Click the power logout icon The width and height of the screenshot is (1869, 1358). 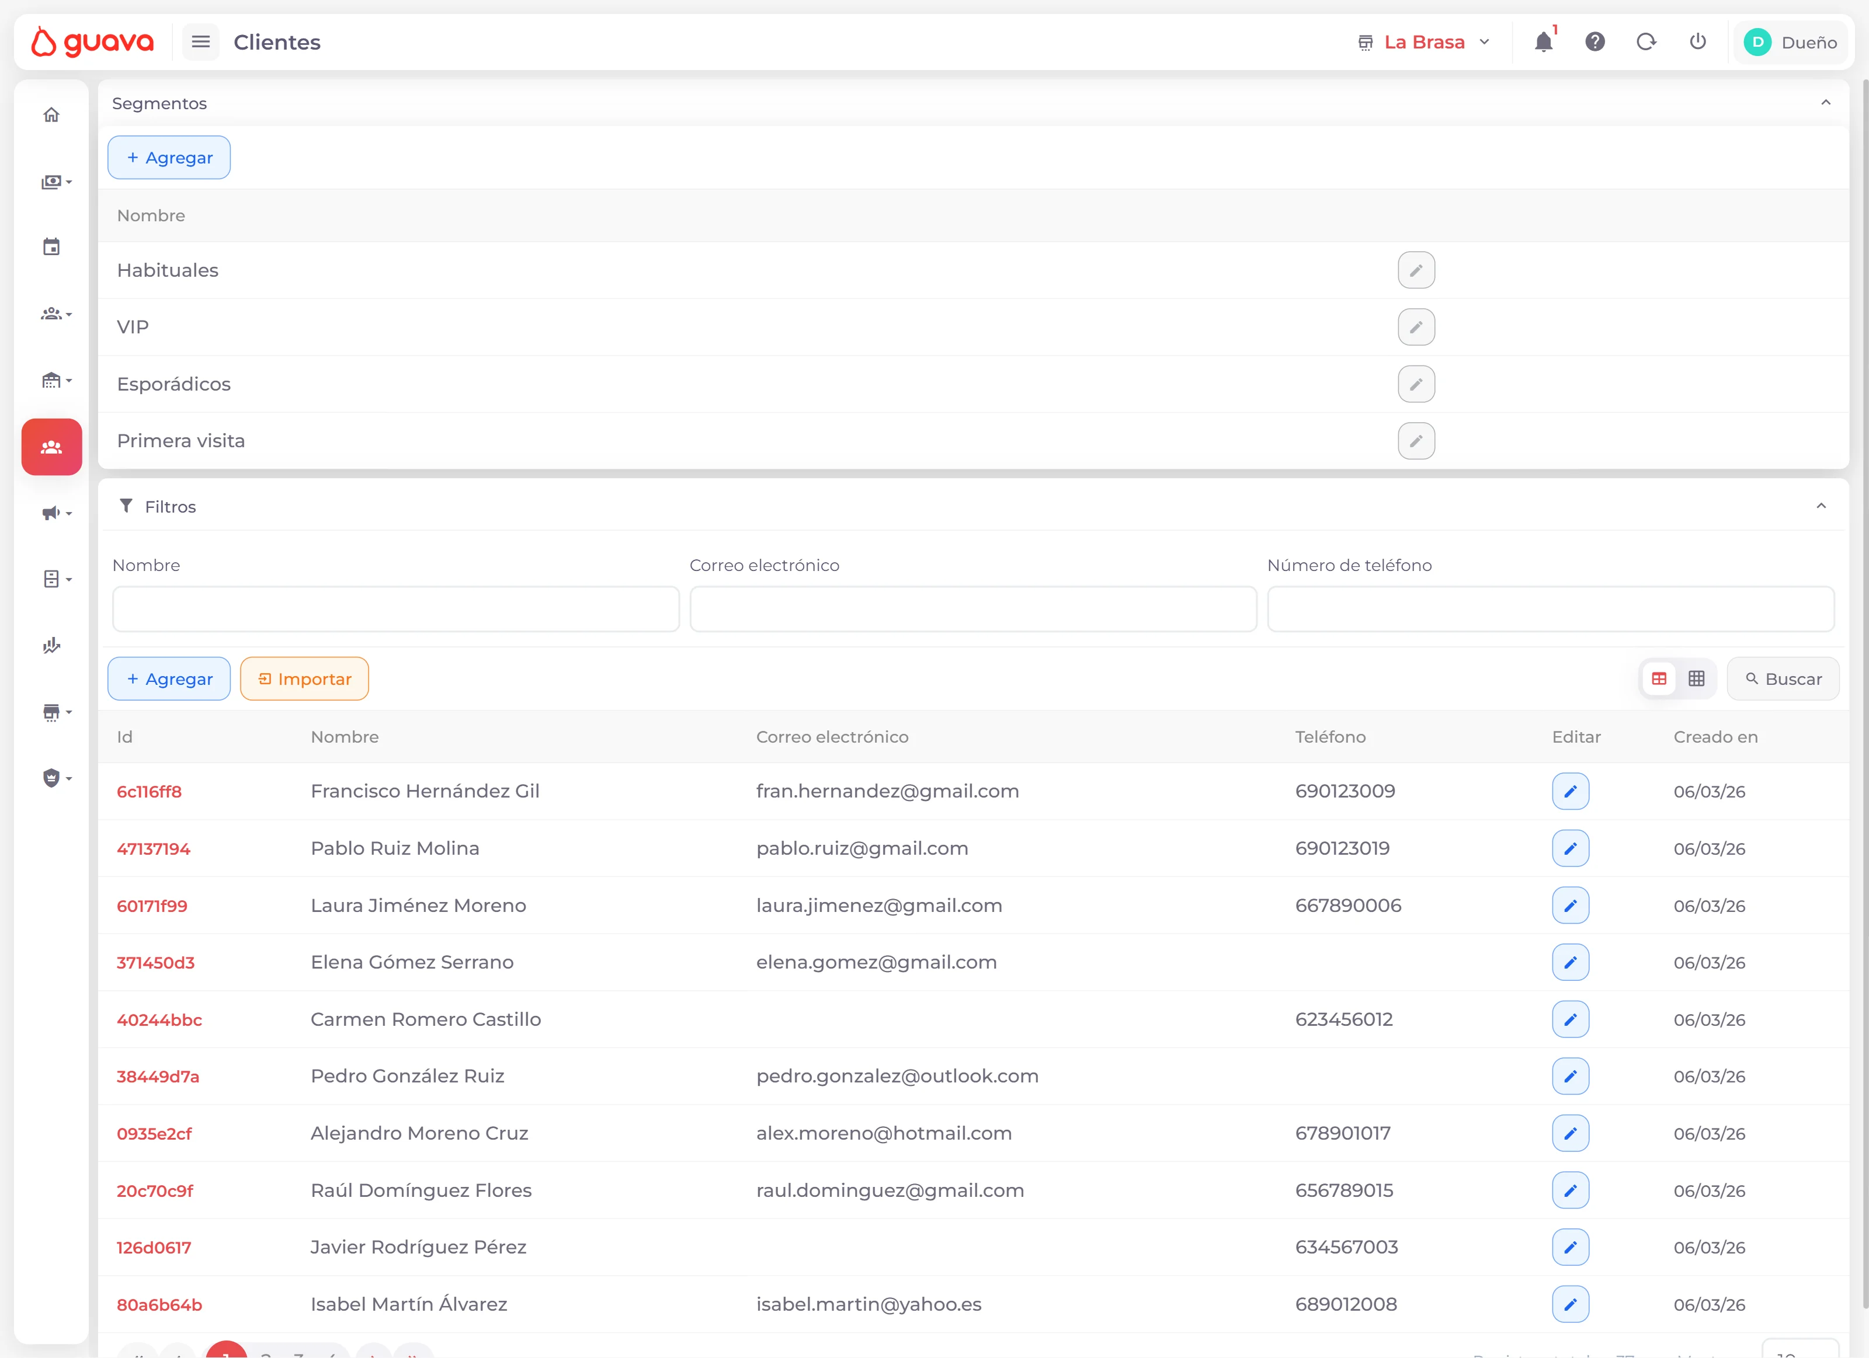1698,42
